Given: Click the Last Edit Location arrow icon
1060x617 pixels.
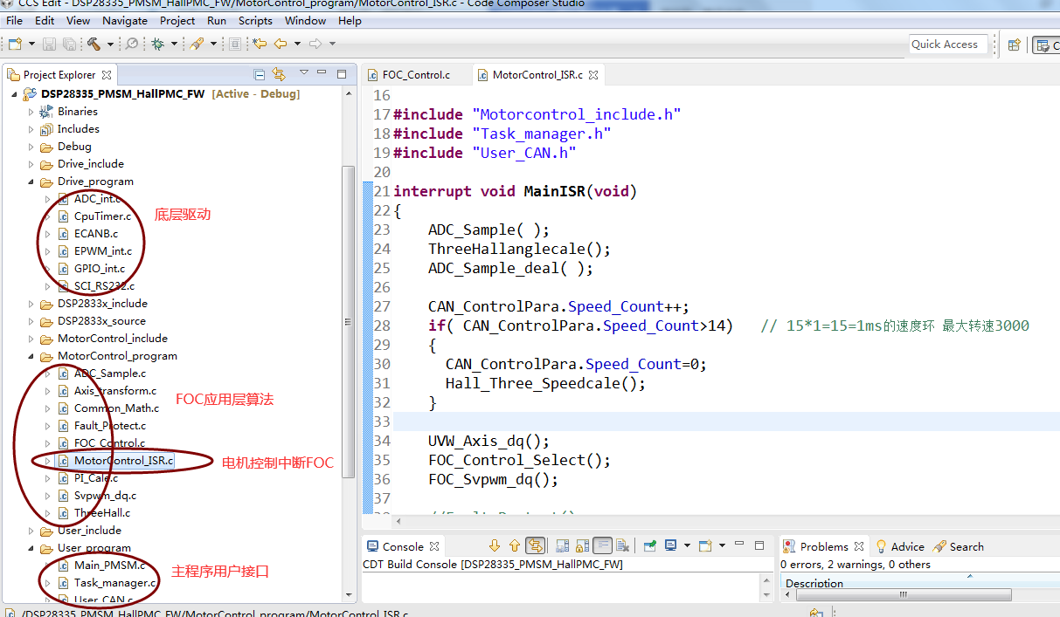Looking at the screenshot, I should (260, 44).
